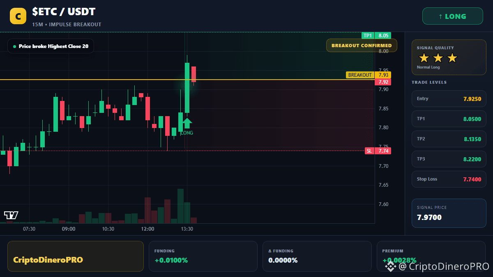The height and width of the screenshot is (277, 493).
Task: Click the red 7.92 current price tag
Action: click(383, 82)
